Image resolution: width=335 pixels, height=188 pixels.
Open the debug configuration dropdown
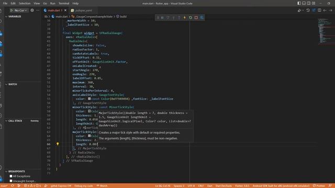tap(20, 10)
